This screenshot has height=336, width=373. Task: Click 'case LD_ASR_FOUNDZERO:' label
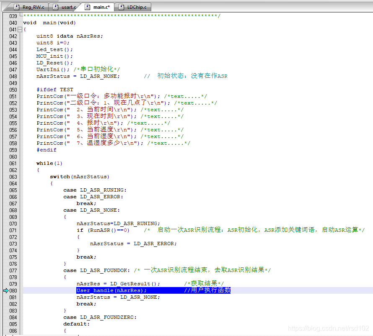point(100,317)
